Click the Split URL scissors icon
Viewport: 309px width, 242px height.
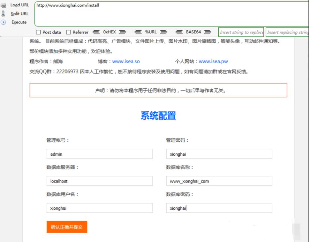(4, 14)
